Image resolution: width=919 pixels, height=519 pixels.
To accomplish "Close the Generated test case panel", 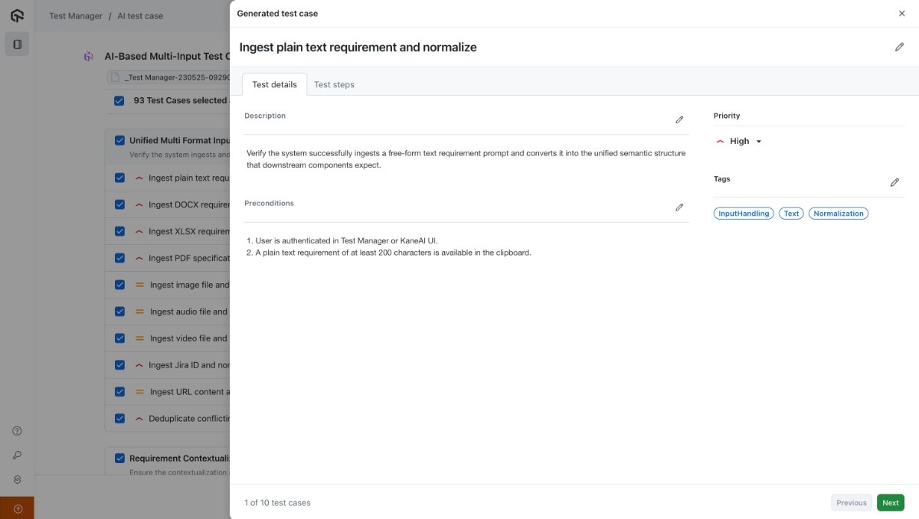I will tap(901, 13).
